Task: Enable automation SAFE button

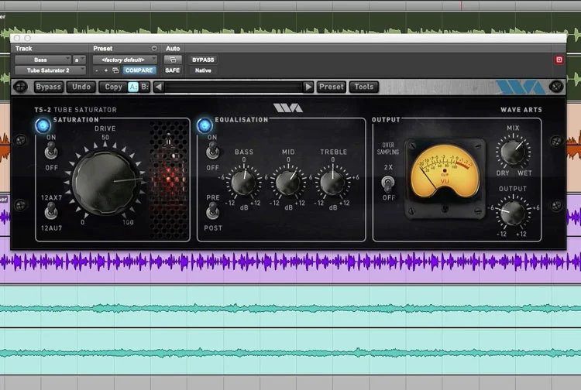Action: point(172,70)
